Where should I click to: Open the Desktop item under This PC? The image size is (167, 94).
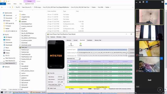[8, 40]
